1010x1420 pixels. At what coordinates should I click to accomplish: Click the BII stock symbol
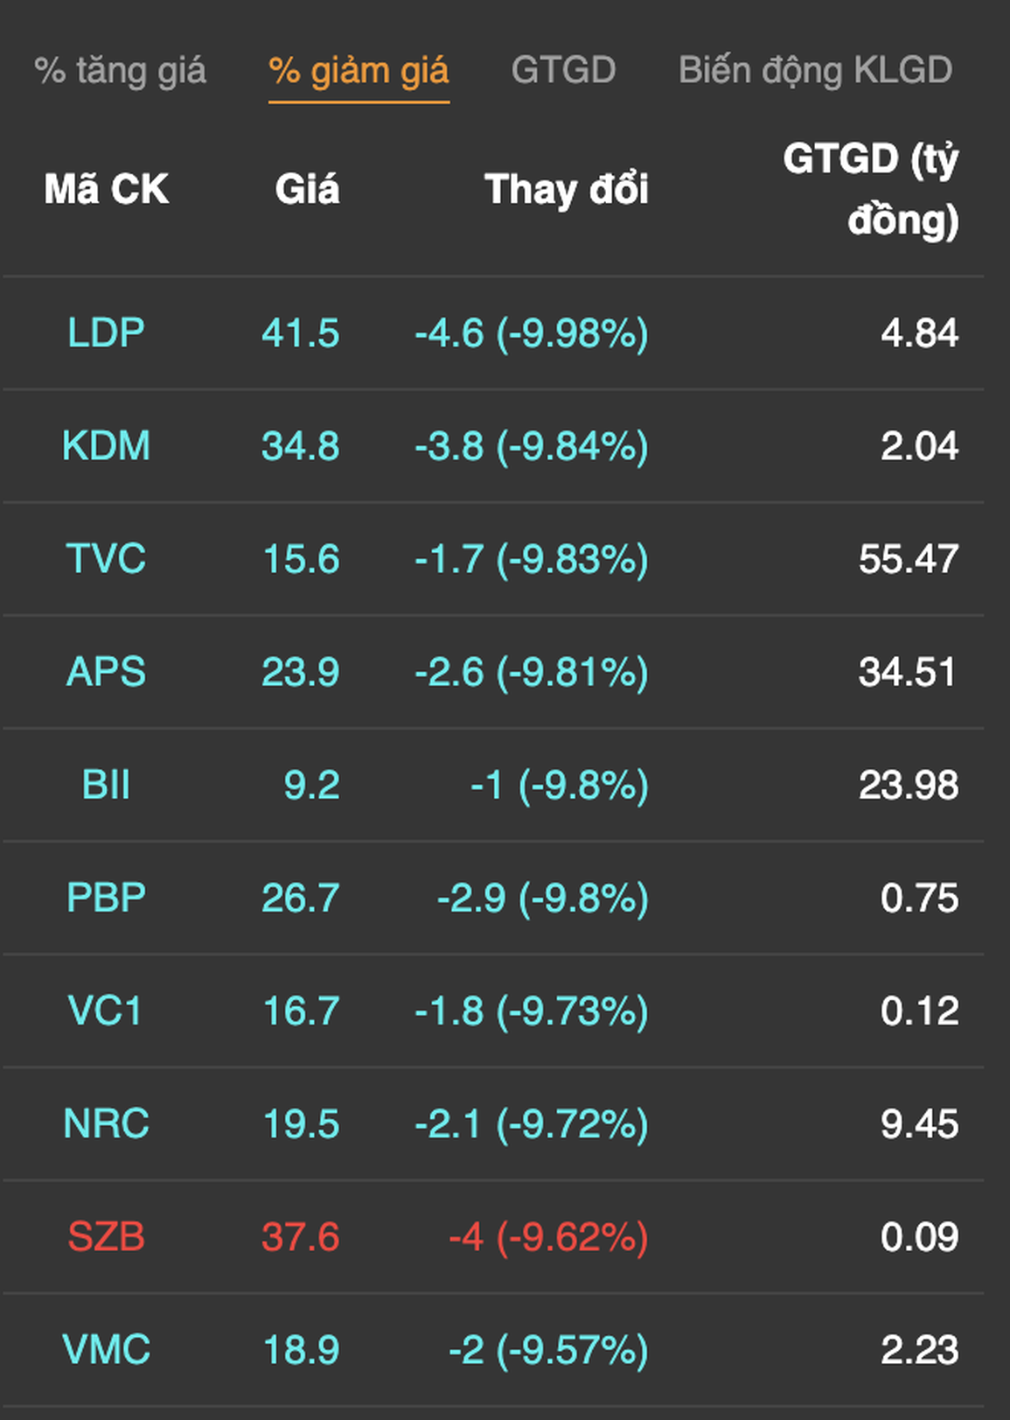[106, 785]
